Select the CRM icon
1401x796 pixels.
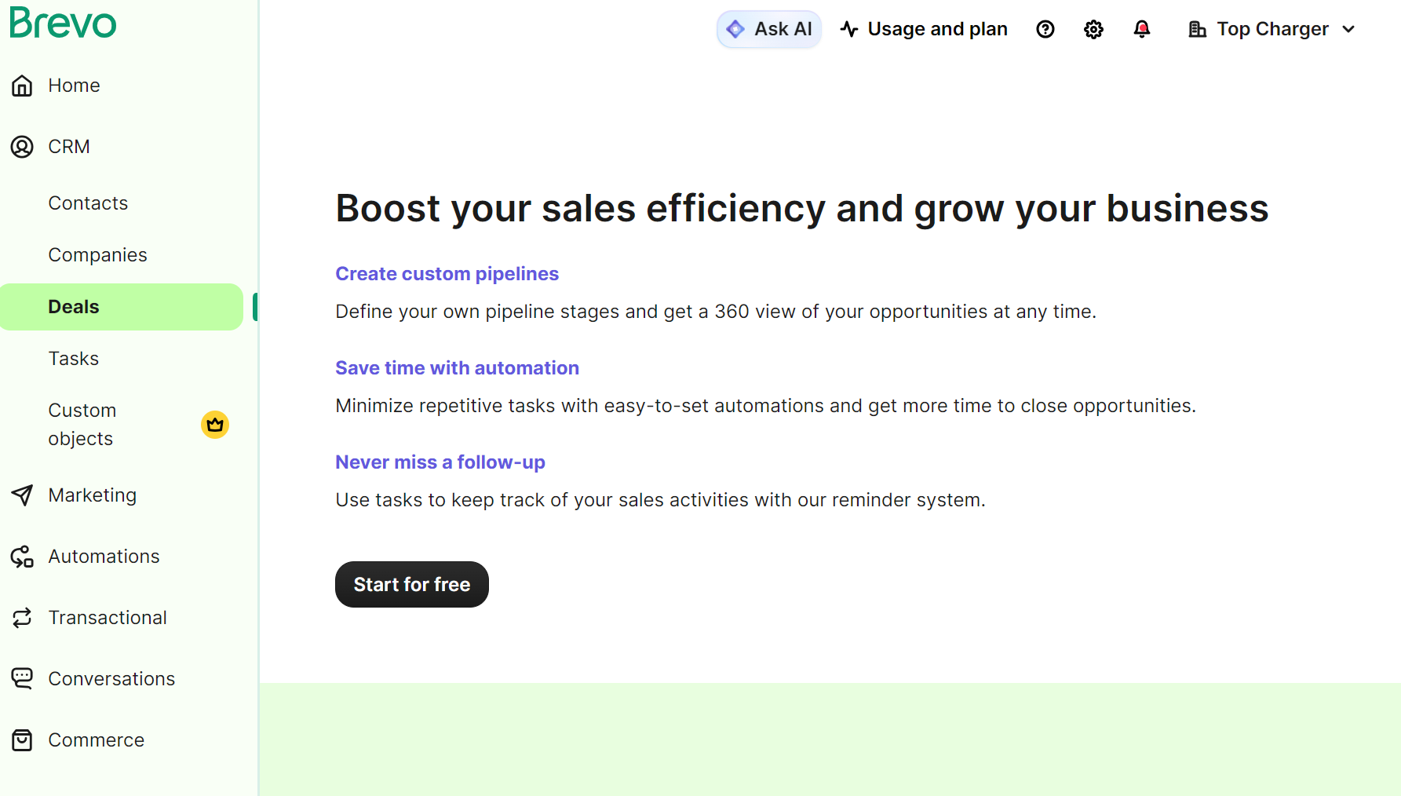coord(21,146)
